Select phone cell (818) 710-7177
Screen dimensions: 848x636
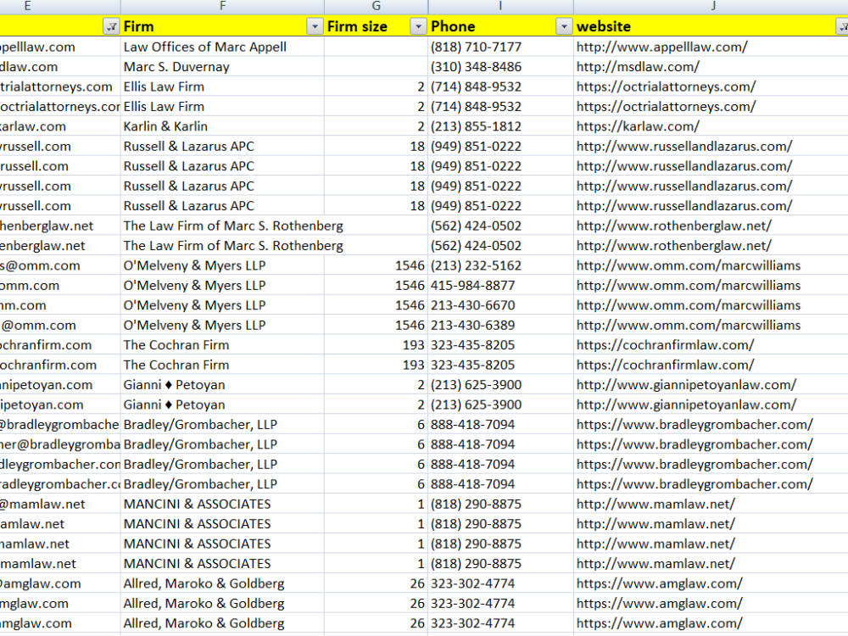click(501, 47)
